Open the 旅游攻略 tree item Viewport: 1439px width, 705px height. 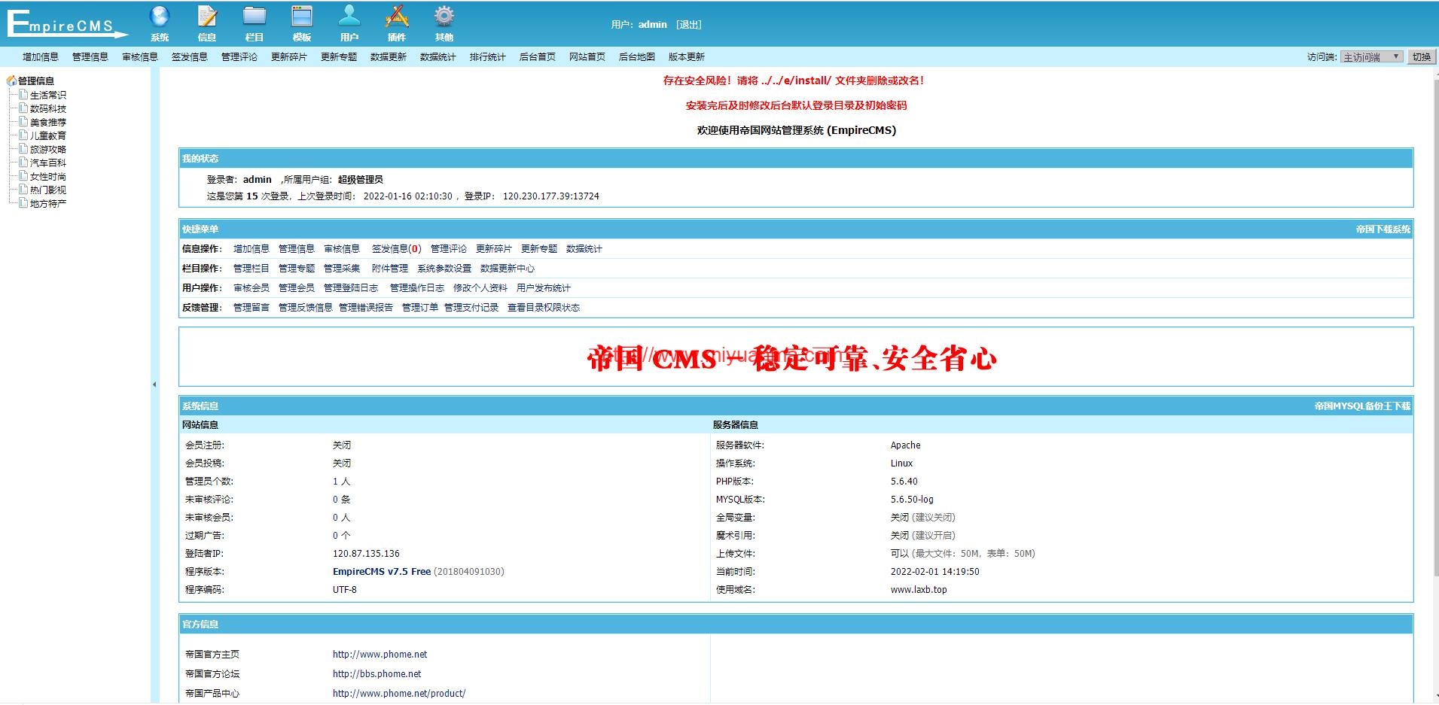pyautogui.click(x=48, y=150)
